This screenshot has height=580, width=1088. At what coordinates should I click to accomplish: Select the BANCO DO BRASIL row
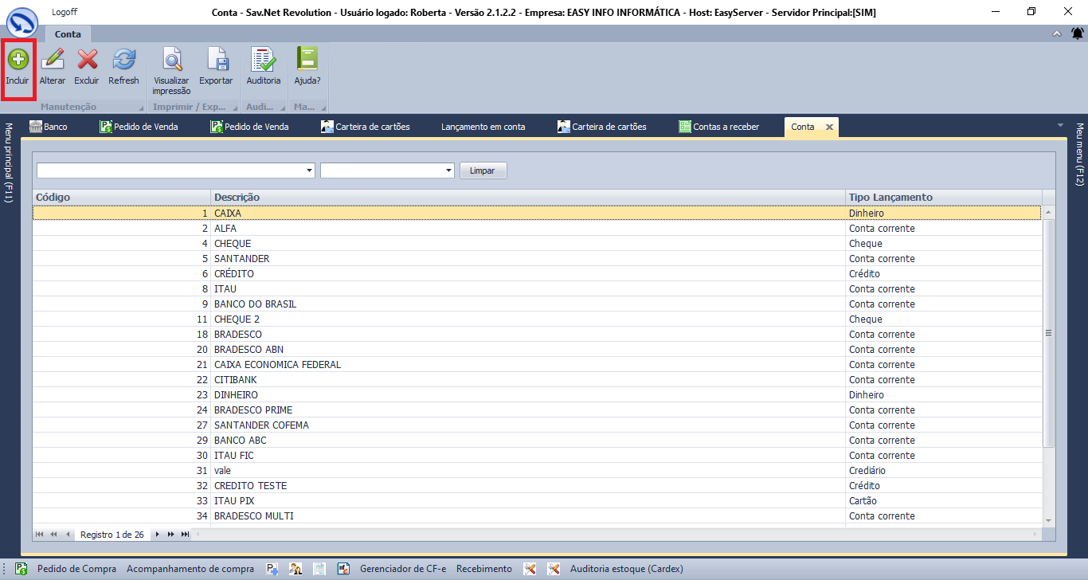[x=537, y=304]
